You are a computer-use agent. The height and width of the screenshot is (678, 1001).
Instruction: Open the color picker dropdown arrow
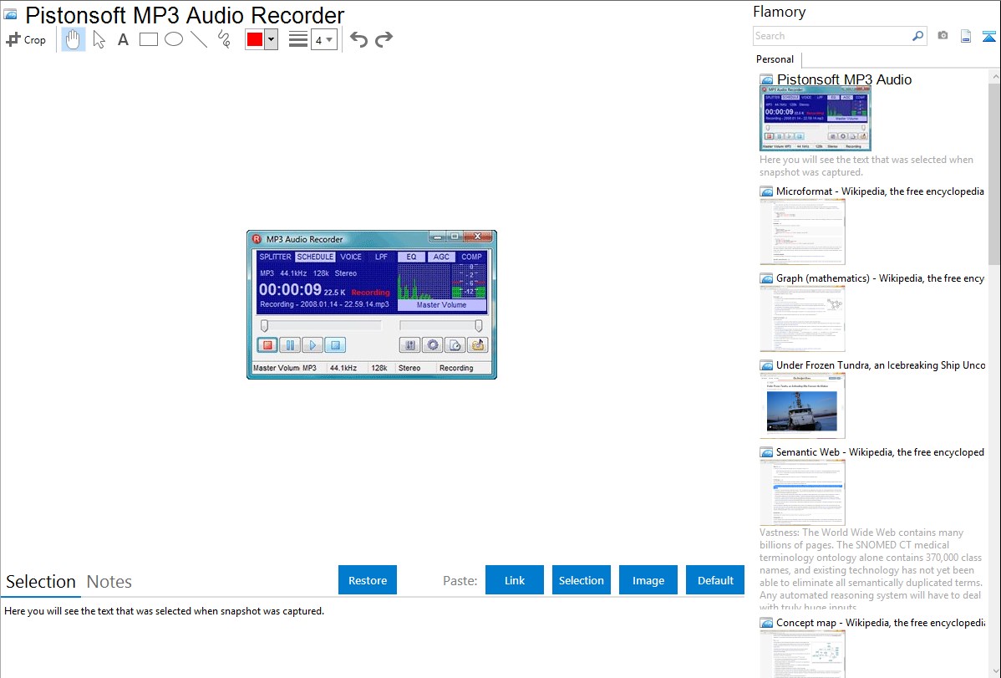[x=272, y=39]
